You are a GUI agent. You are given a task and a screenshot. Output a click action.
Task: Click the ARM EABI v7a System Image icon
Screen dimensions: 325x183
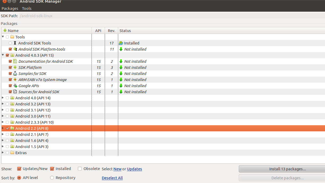point(15,80)
